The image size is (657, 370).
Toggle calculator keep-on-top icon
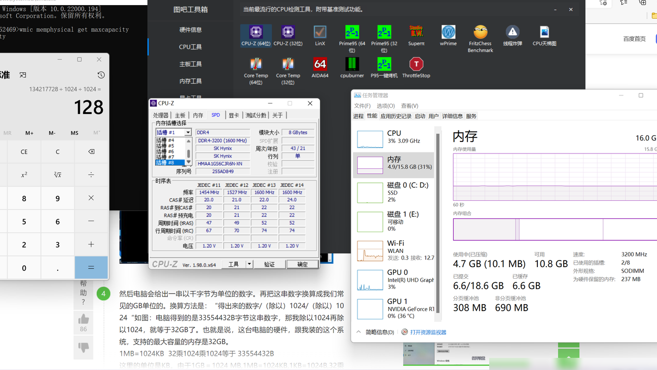(x=23, y=75)
